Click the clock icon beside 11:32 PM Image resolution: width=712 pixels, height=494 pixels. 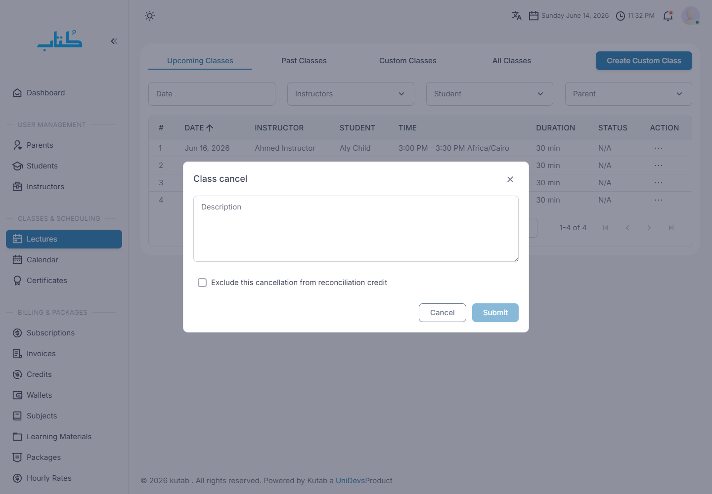coord(621,16)
